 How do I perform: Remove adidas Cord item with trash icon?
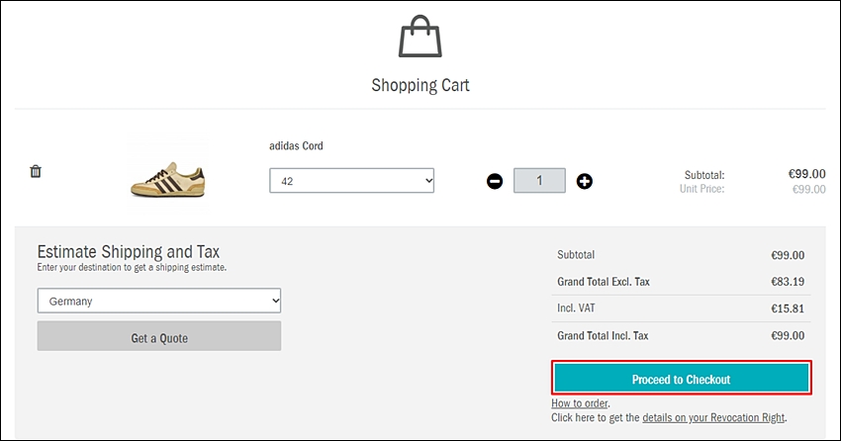36,171
